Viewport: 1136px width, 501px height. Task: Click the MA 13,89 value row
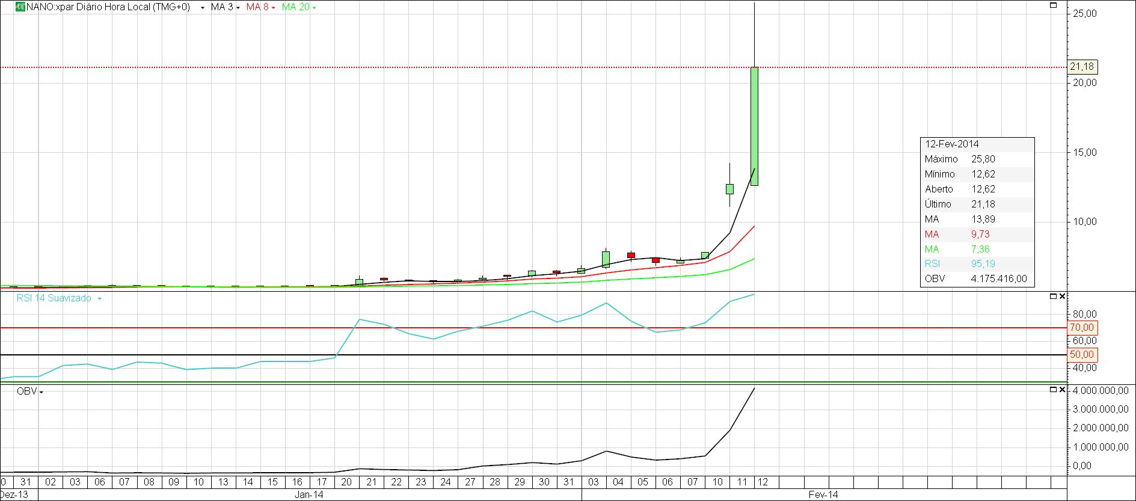[977, 220]
